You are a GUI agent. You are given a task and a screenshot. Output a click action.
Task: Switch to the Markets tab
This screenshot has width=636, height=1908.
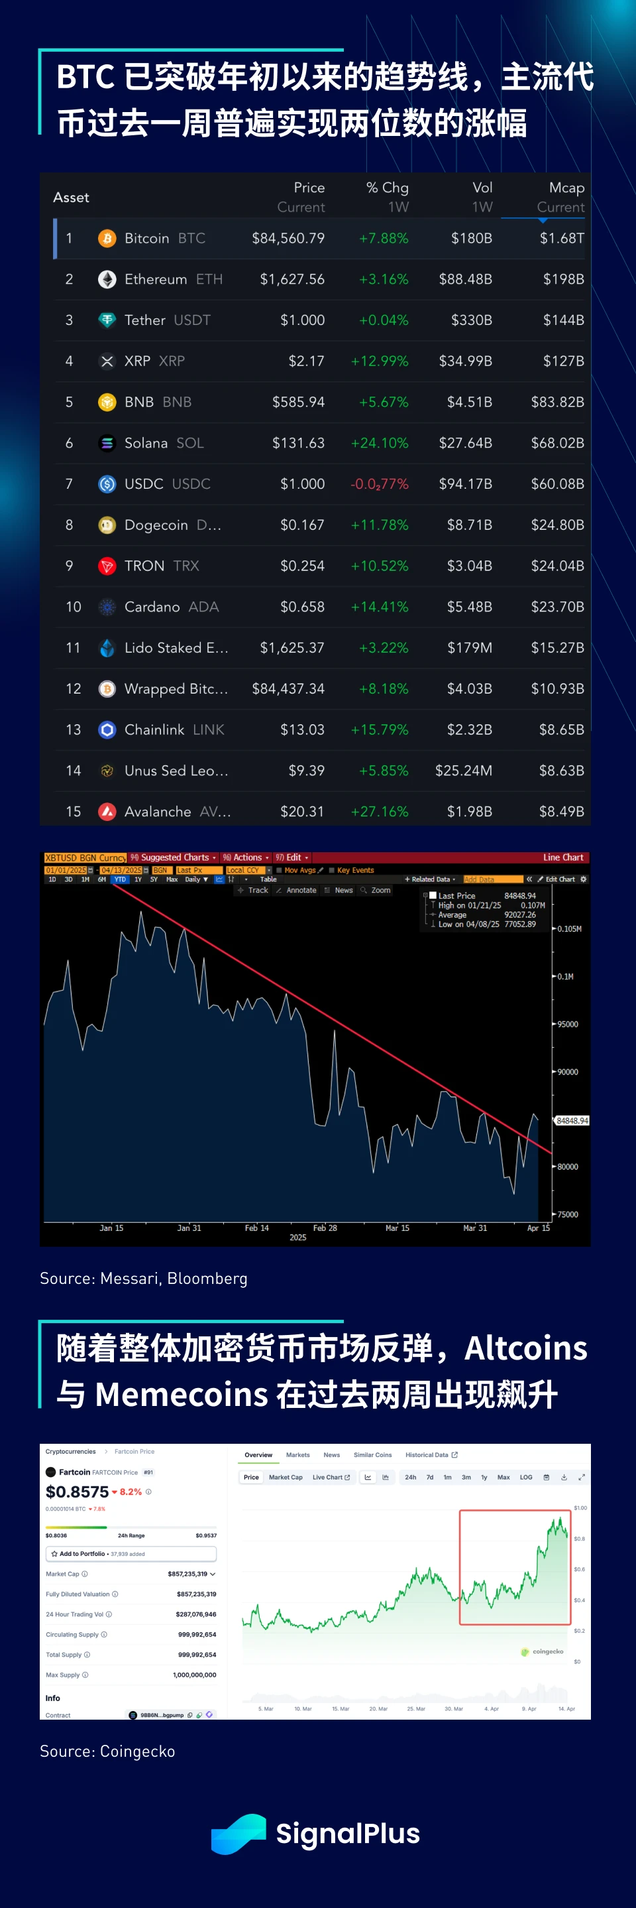point(298,1454)
